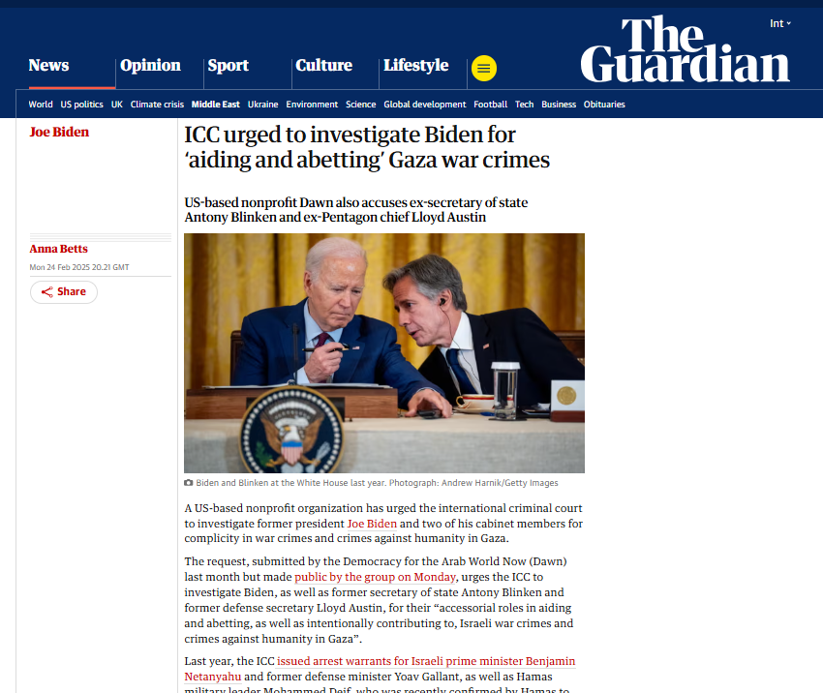Go to the Sport section

[x=228, y=66]
